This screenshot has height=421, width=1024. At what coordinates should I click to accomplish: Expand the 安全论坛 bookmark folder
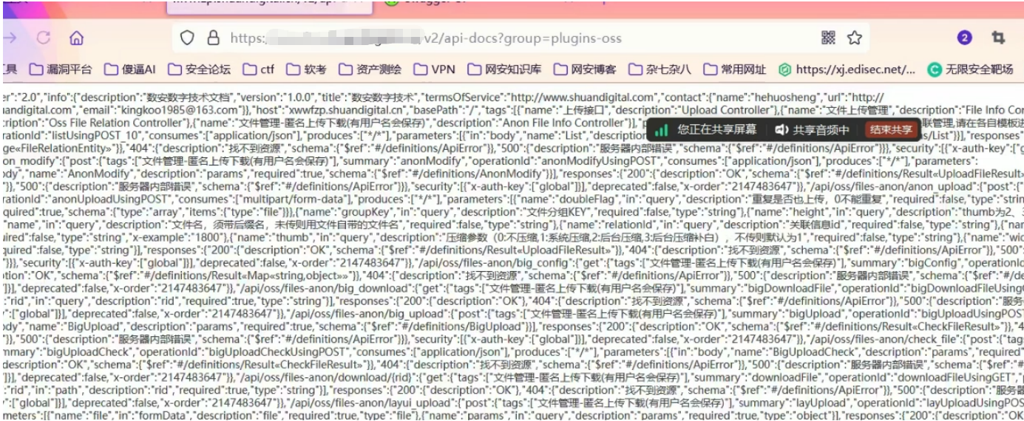click(x=199, y=69)
